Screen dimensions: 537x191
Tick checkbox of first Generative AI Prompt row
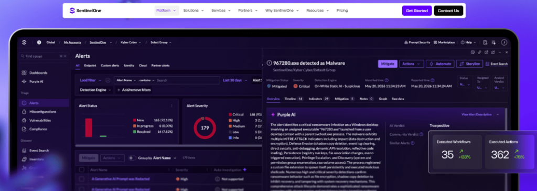(81, 179)
